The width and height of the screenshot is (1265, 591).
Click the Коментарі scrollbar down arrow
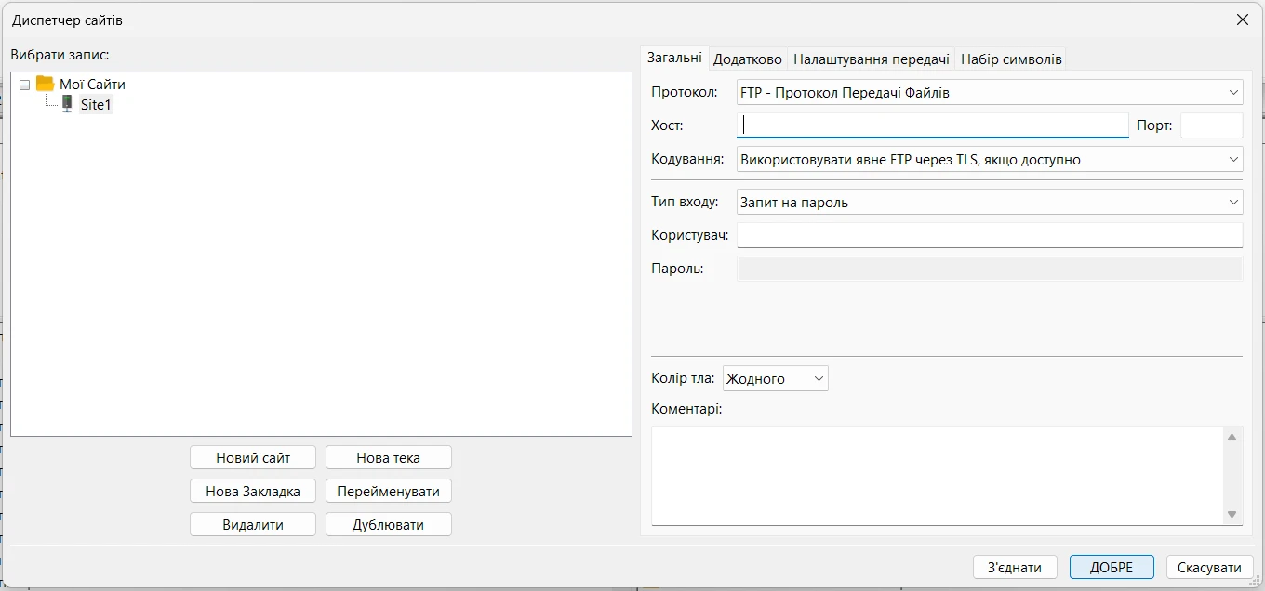point(1232,514)
